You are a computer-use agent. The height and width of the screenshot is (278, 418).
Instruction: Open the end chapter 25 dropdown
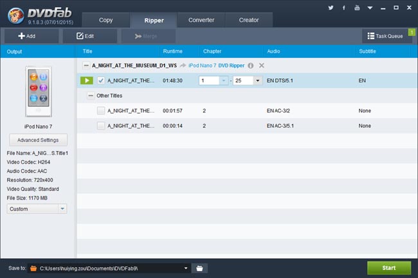257,81
